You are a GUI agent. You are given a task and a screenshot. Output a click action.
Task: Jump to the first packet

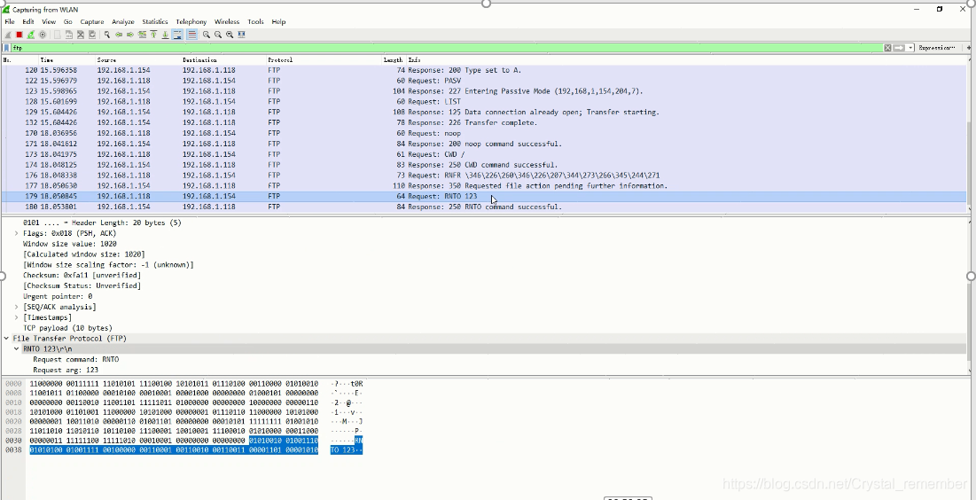[x=153, y=35]
